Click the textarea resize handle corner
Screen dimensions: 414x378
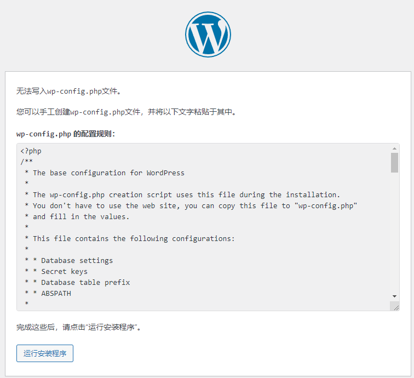point(395,307)
